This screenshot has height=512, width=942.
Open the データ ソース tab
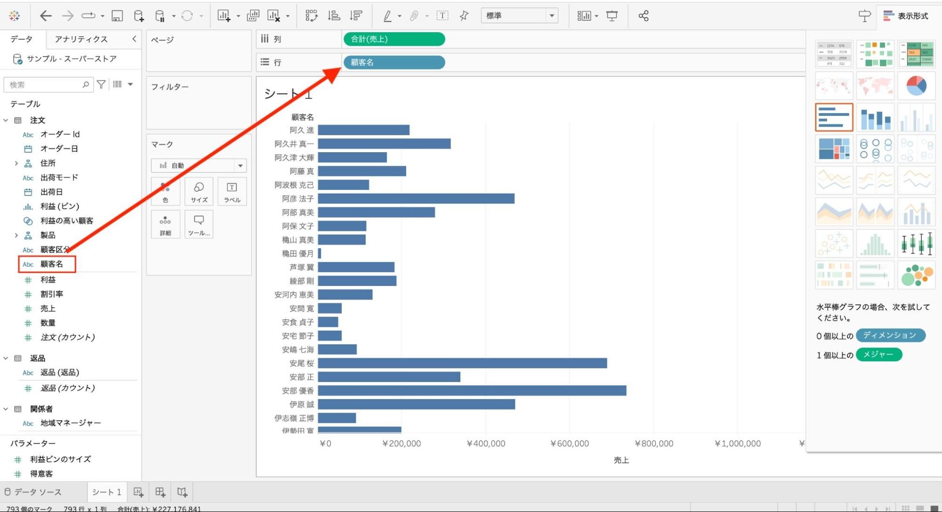tap(33, 492)
